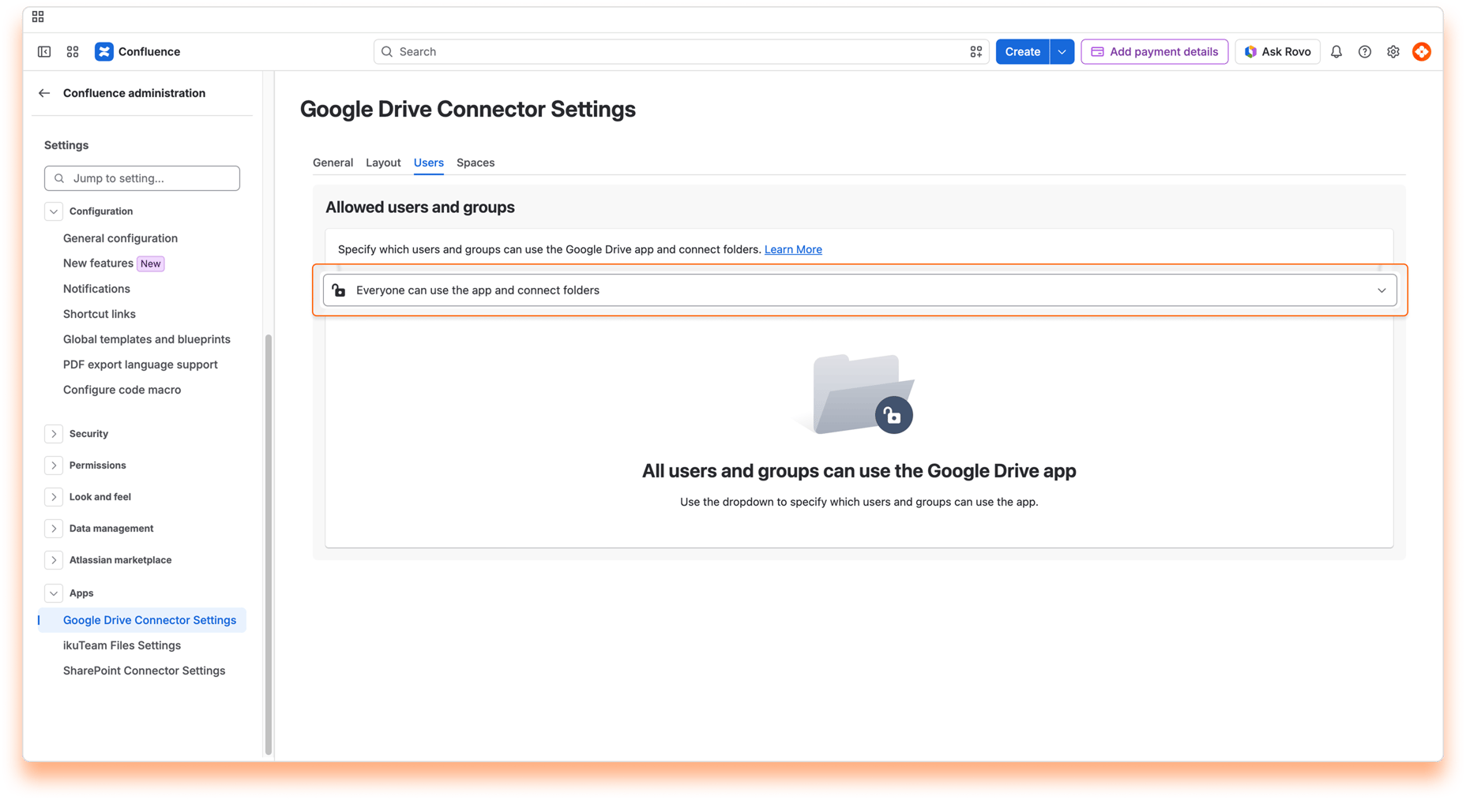Open PDF export language support
1466x800 pixels.
coord(141,364)
